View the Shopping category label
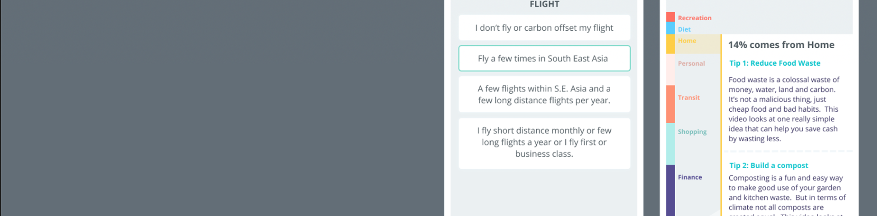Image resolution: width=877 pixels, height=216 pixels. (x=692, y=132)
